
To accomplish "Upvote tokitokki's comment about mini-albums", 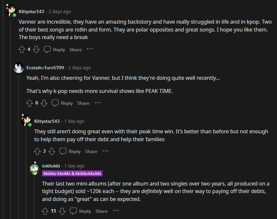I will (x=45, y=211).
